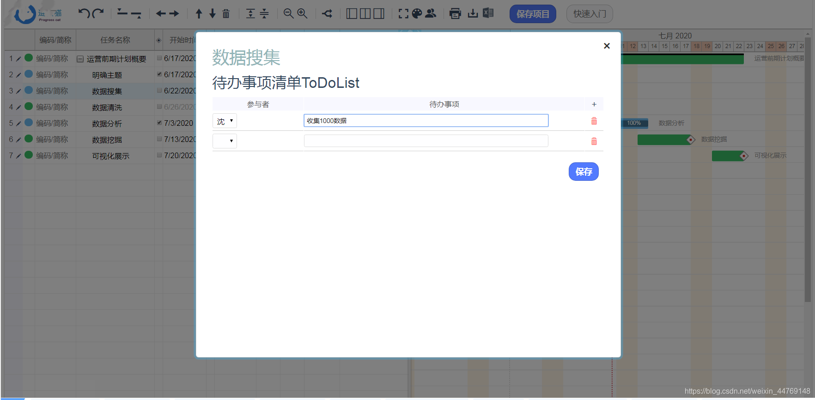Show split equal panel layout
The width and height of the screenshot is (815, 400).
365,13
